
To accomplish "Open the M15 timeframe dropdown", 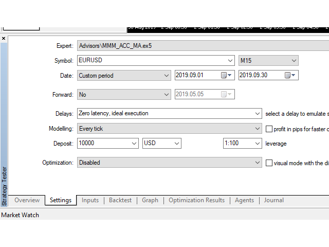I will pos(294,61).
